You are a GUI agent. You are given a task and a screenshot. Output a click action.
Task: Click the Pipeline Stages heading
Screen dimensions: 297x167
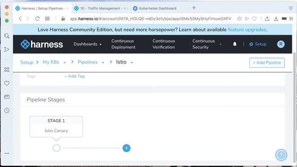point(45,100)
